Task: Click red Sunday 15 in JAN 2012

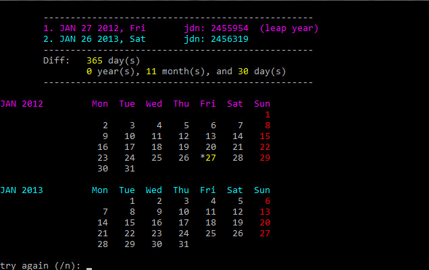Action: 265,136
